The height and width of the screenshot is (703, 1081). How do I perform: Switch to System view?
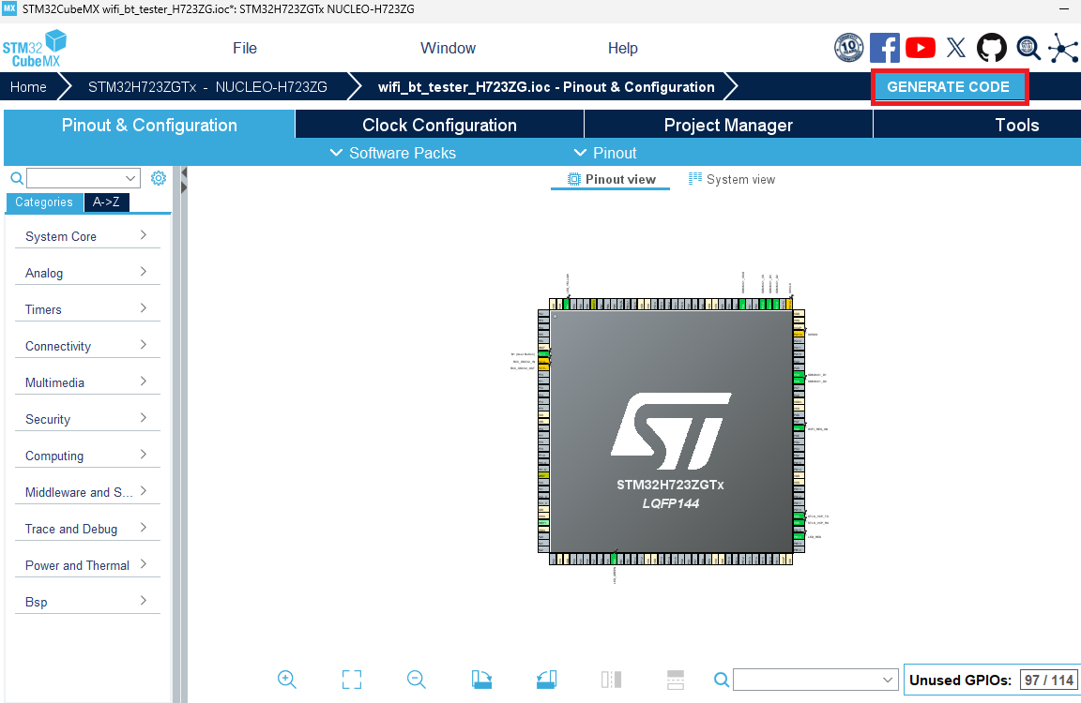click(x=732, y=179)
